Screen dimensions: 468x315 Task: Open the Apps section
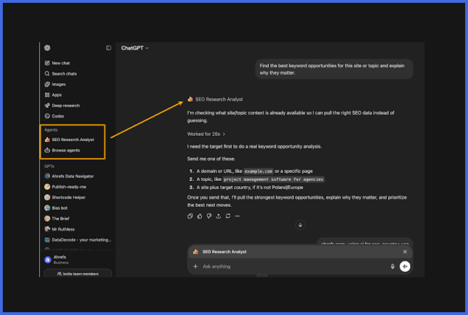tap(53, 95)
